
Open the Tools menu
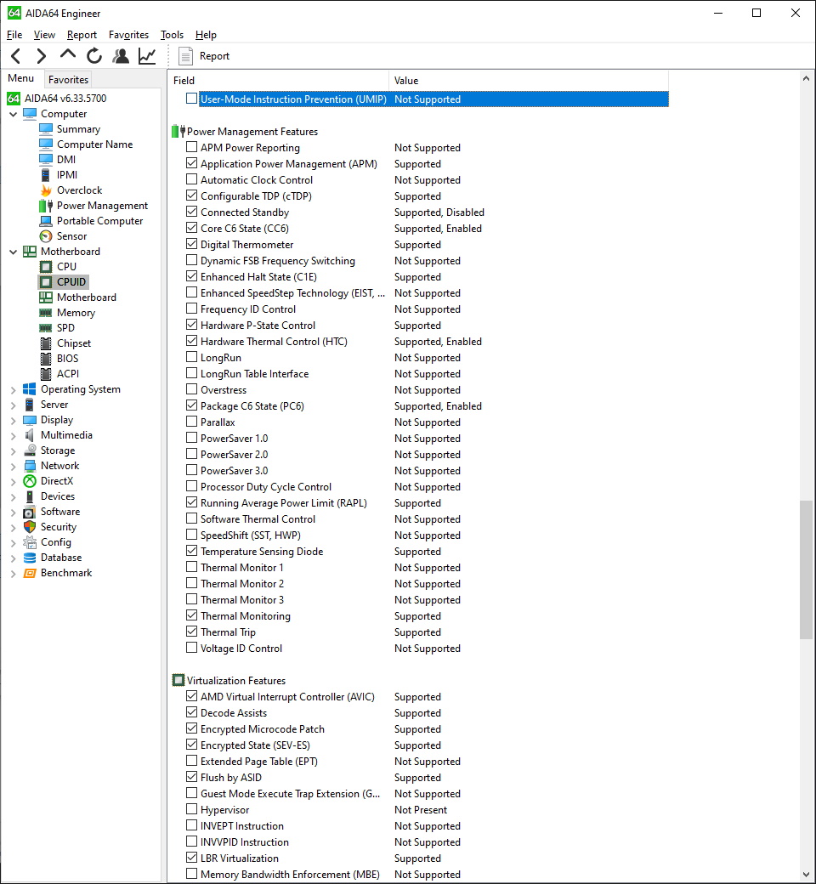pos(172,35)
